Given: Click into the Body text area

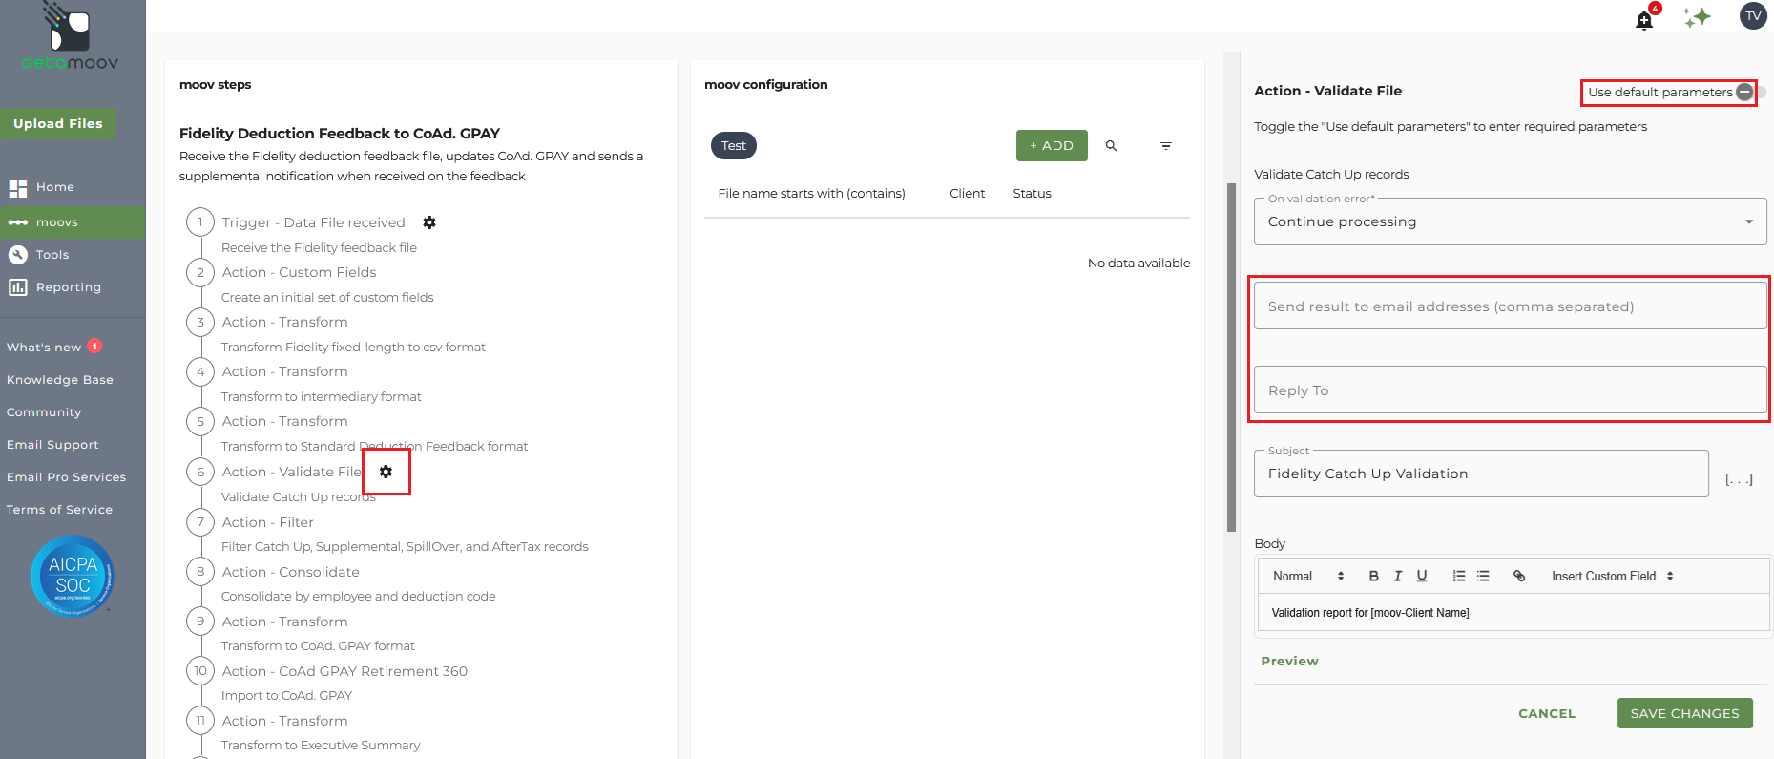Looking at the screenshot, I should pos(1513,613).
